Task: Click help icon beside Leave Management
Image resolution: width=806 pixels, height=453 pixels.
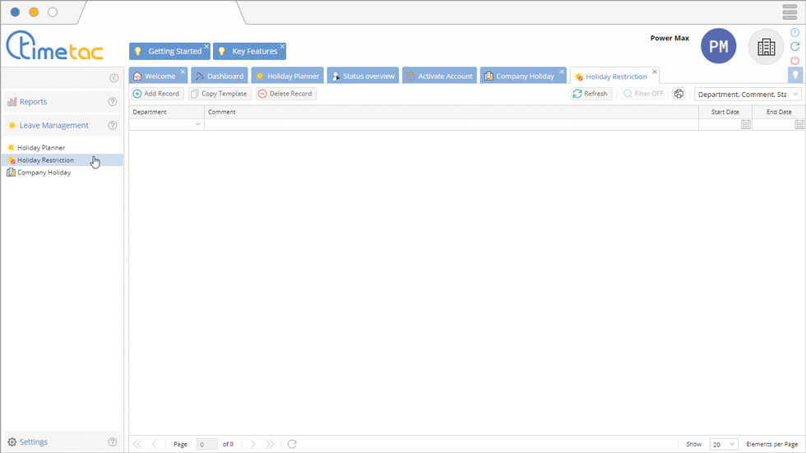Action: coord(113,126)
